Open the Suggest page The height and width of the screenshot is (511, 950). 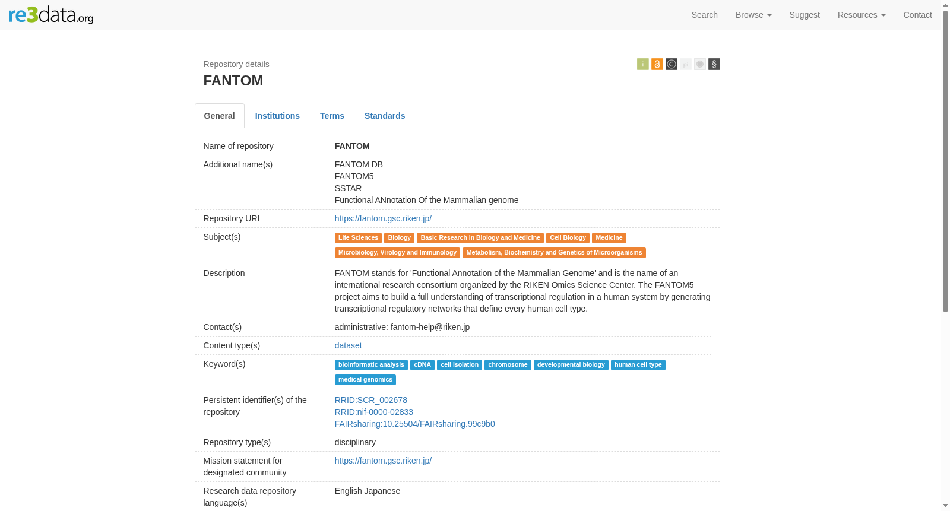805,15
